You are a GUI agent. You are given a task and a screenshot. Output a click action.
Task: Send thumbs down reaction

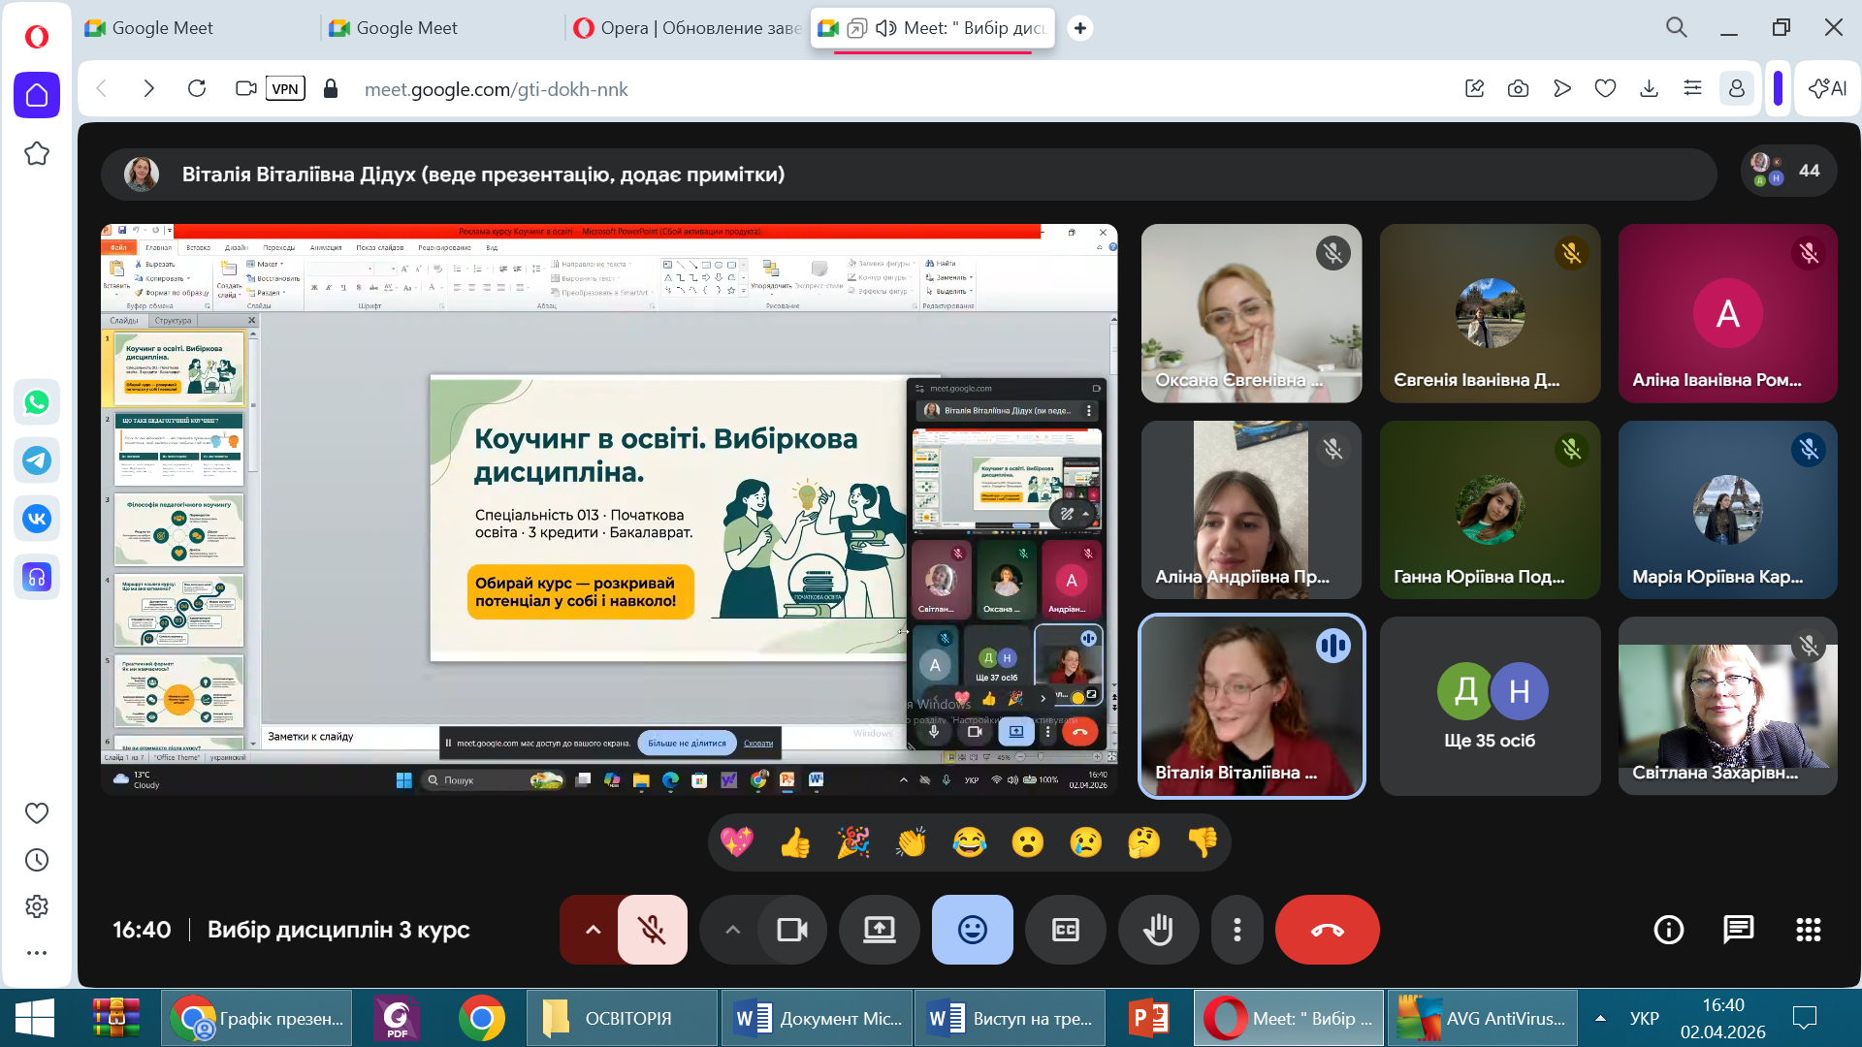1203,842
